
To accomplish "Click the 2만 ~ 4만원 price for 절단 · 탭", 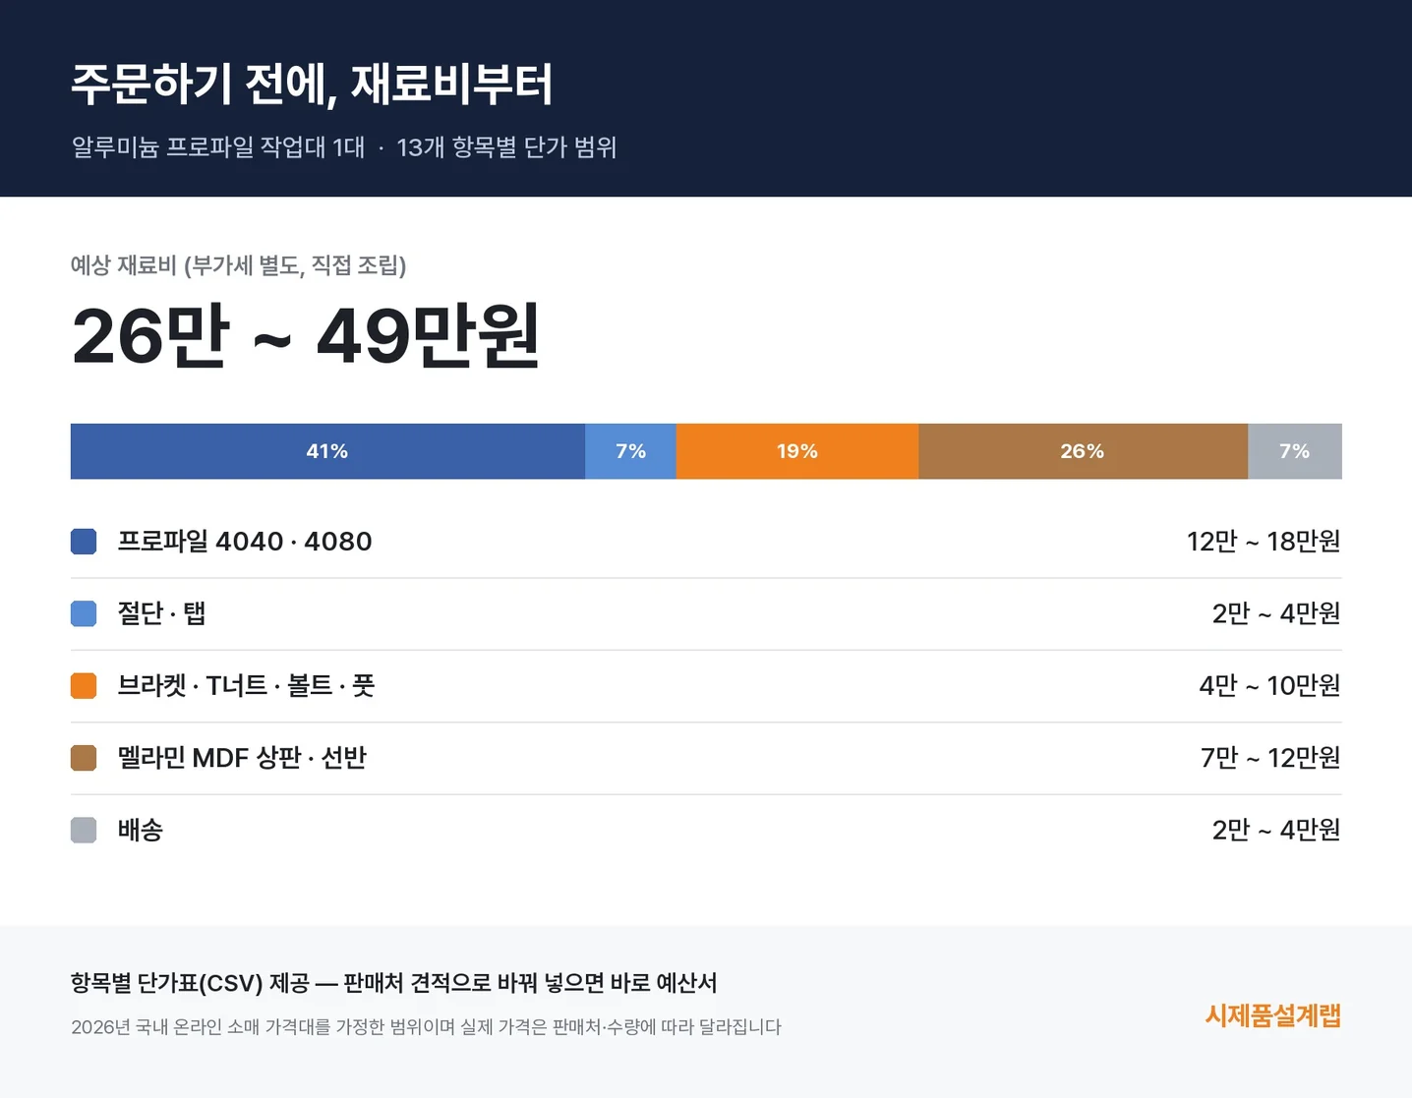I will pos(1276,613).
